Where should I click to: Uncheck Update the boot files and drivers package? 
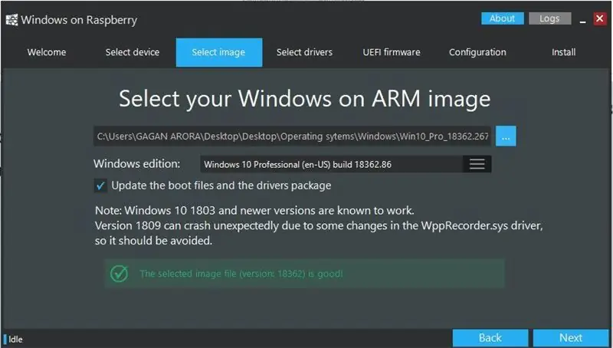pyautogui.click(x=100, y=185)
